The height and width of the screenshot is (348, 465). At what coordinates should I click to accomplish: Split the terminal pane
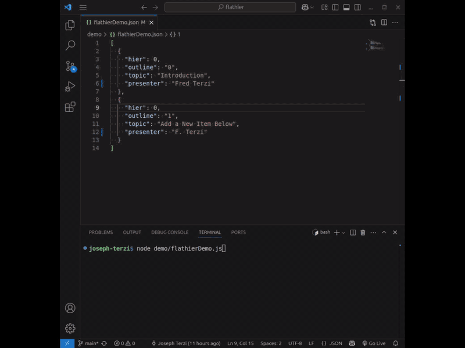click(353, 233)
